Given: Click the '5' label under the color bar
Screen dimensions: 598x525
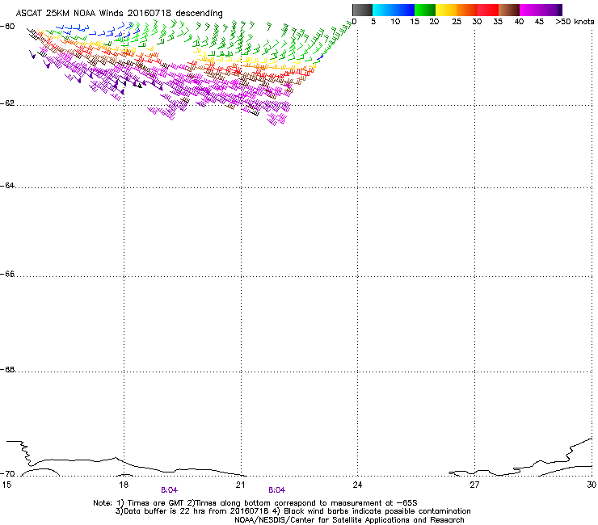Looking at the screenshot, I should [373, 22].
